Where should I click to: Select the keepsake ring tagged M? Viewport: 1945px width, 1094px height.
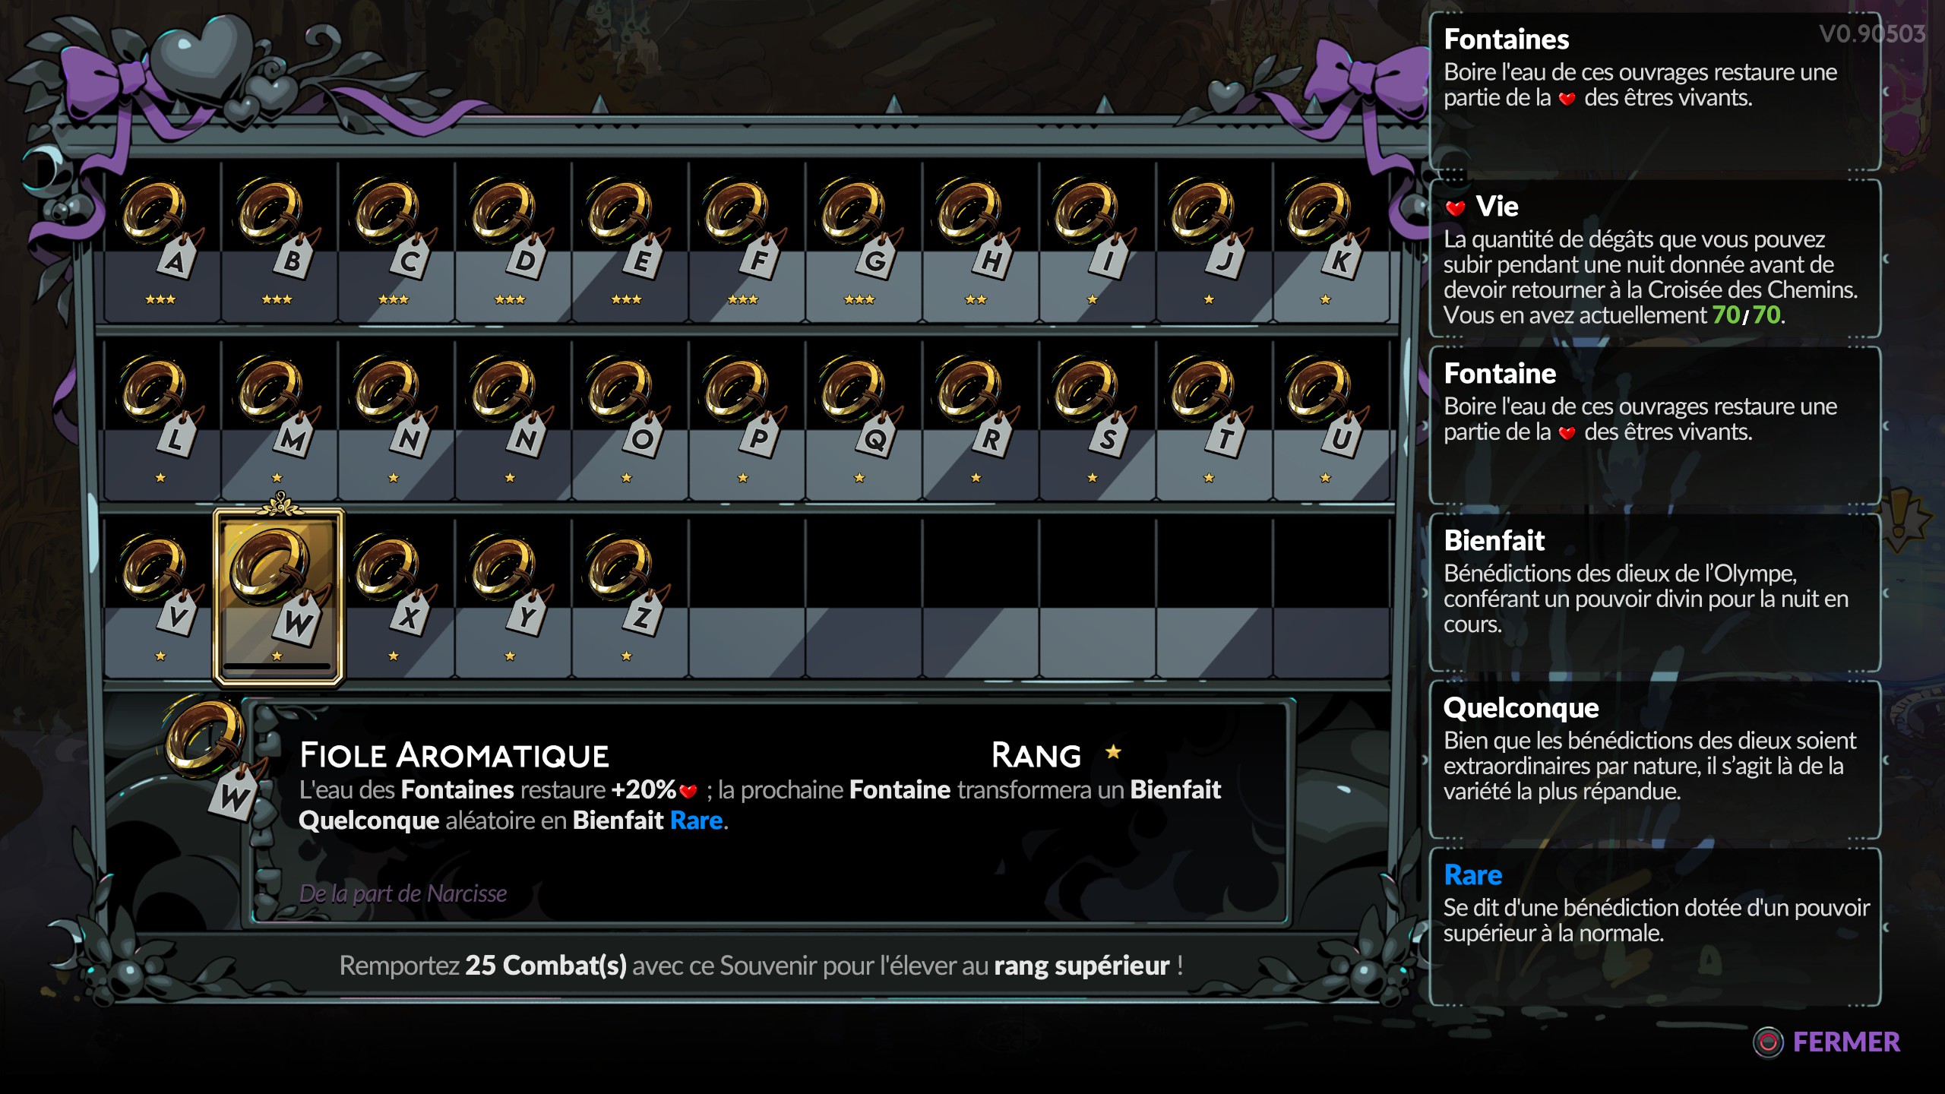(x=278, y=419)
